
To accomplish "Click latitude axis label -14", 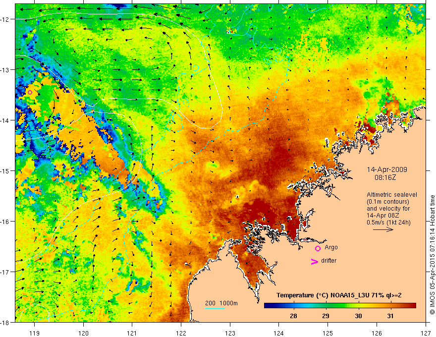I will click(x=5, y=120).
